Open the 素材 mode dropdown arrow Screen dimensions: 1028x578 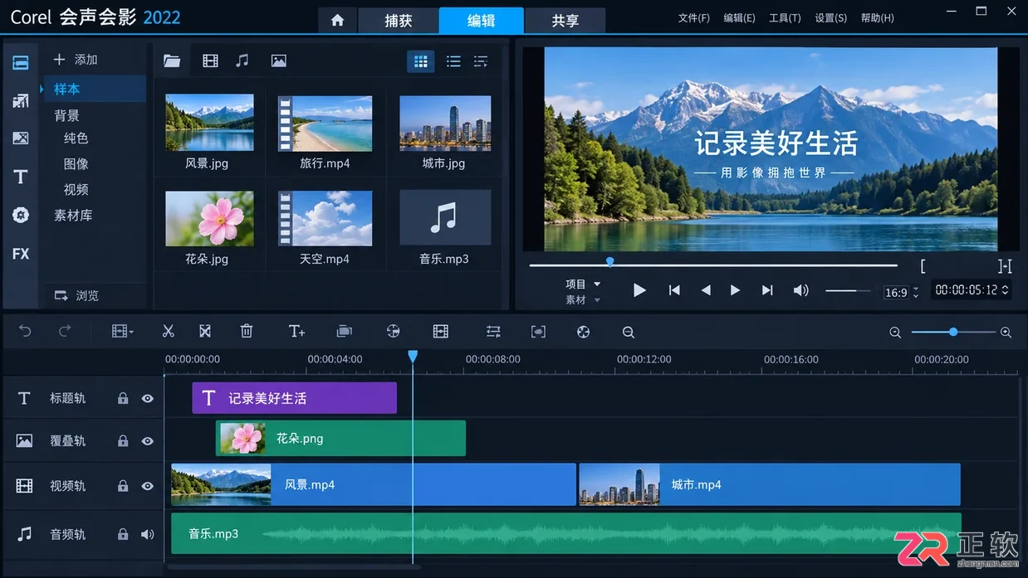[x=597, y=300]
